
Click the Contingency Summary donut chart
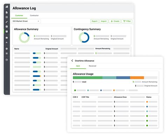[x=84, y=37]
